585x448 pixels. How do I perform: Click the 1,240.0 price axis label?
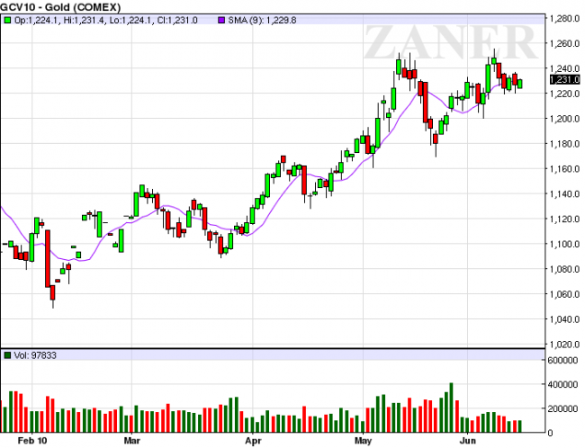tap(564, 68)
